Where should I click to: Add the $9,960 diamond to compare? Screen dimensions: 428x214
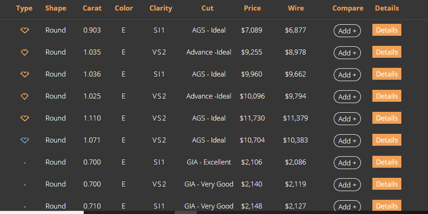347,75
